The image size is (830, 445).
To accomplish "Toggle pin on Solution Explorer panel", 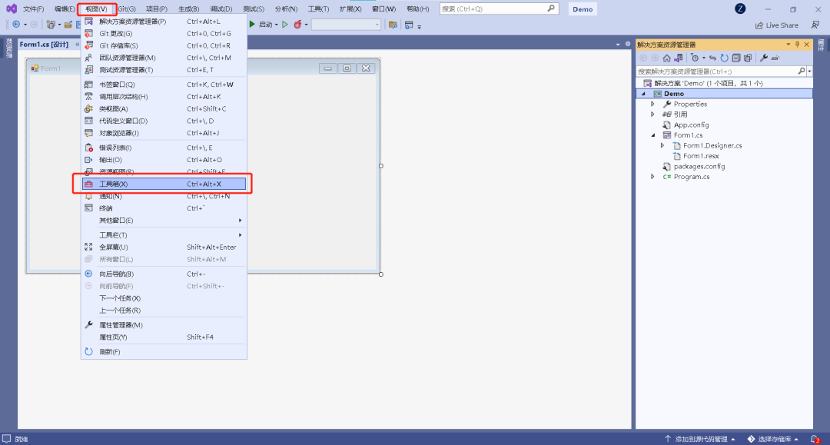I will pos(797,45).
